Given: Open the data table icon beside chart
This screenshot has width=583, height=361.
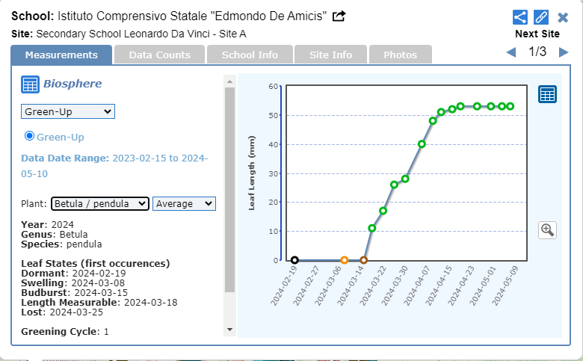Looking at the screenshot, I should pyautogui.click(x=547, y=94).
